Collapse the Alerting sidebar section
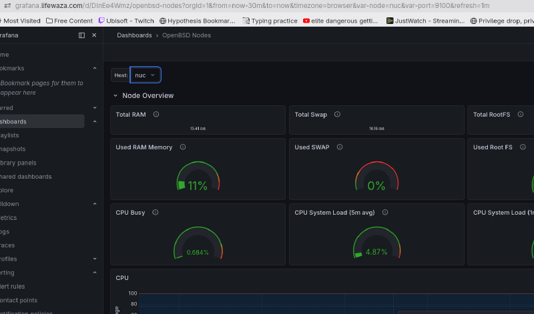This screenshot has height=314, width=534. pos(95,273)
